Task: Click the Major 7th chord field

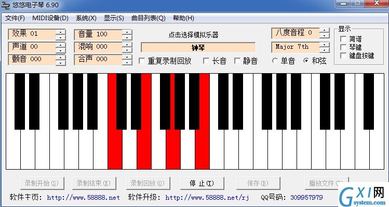Action: pos(295,47)
